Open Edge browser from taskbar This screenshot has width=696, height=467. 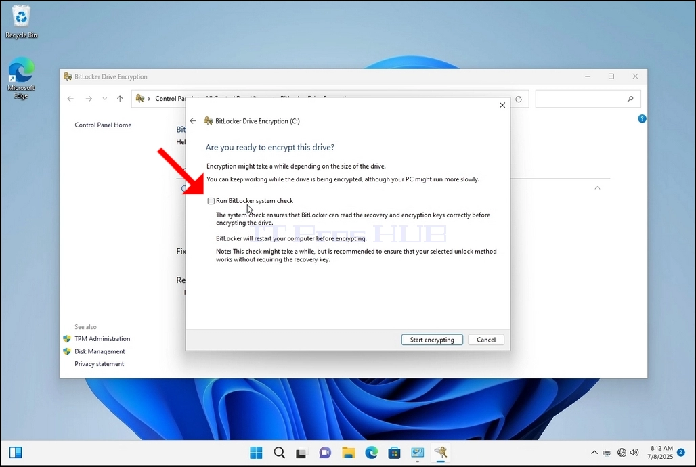[x=371, y=453]
